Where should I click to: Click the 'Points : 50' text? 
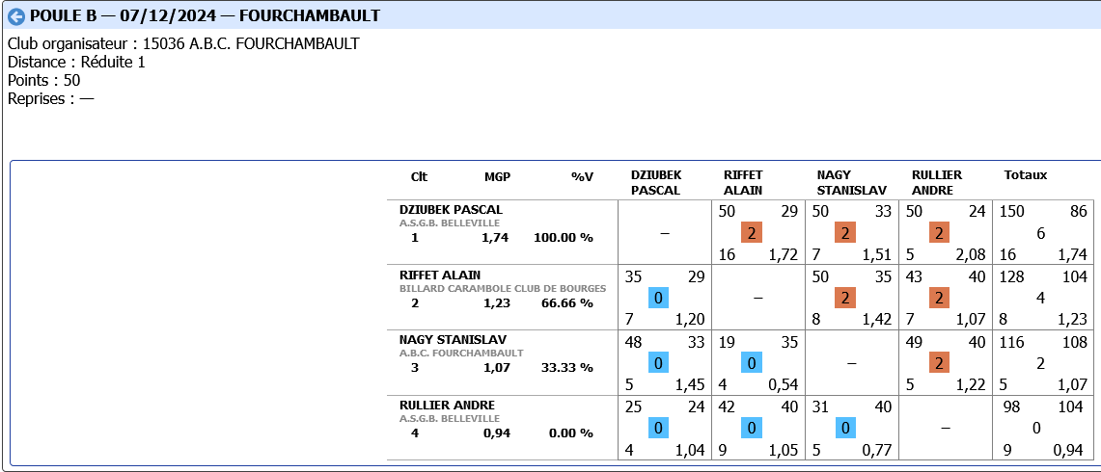[x=43, y=80]
